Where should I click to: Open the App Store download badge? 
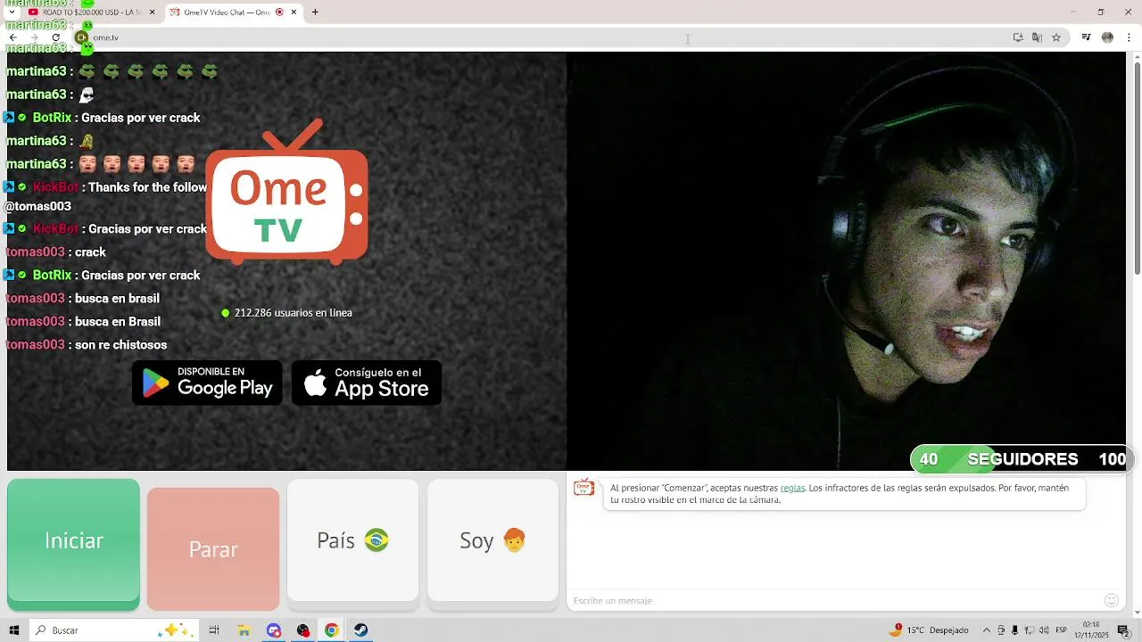(x=367, y=383)
